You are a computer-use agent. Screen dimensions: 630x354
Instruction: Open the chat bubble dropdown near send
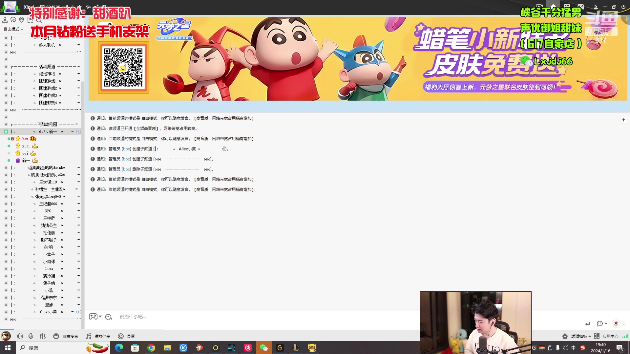pos(602,324)
